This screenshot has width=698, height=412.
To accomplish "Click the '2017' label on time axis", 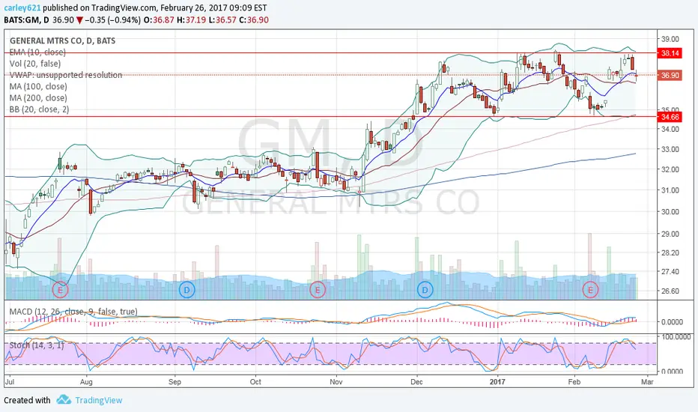I will 497,382.
